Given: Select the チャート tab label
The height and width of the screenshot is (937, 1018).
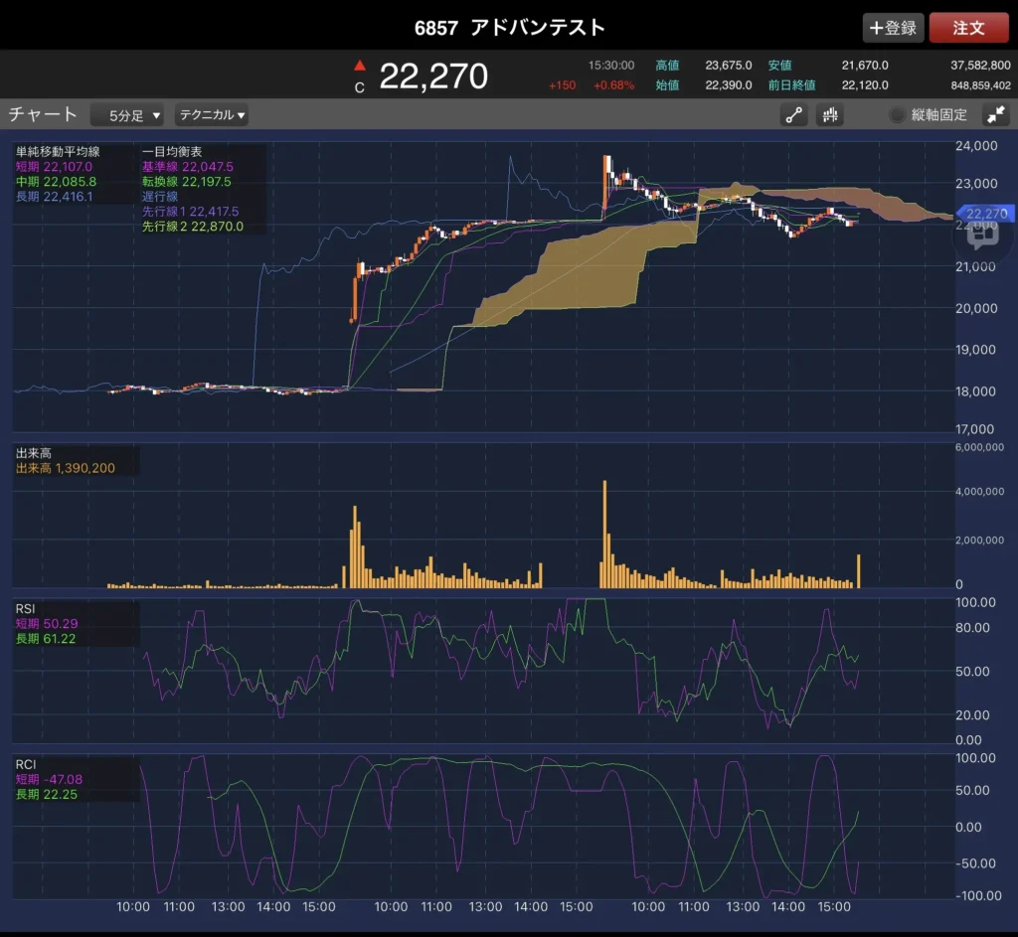Looking at the screenshot, I should (x=43, y=114).
